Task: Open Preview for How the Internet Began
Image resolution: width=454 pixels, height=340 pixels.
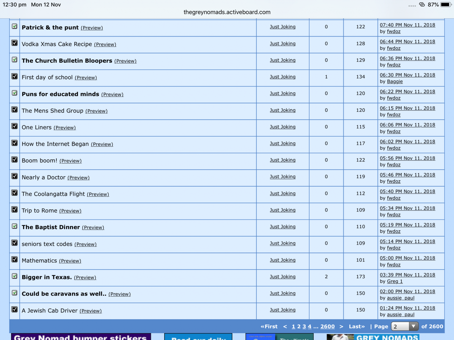Action: click(102, 144)
